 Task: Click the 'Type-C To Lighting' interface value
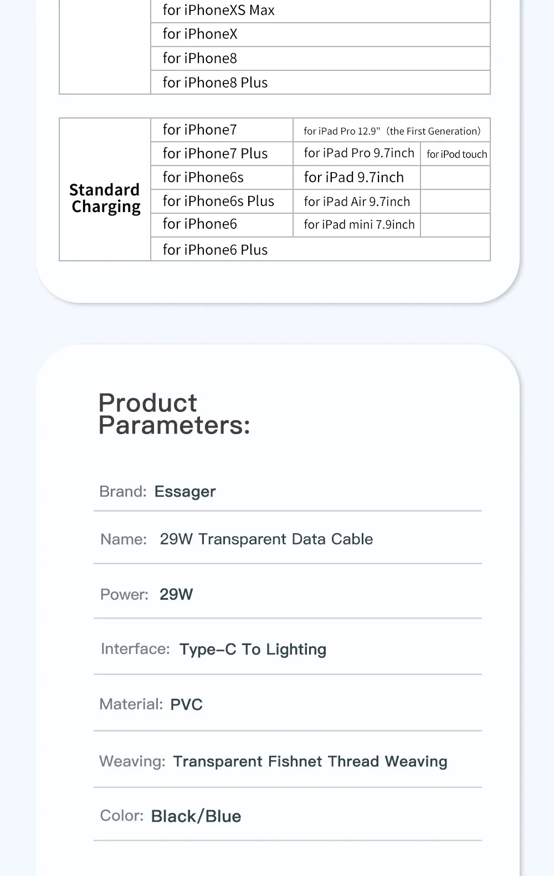tap(253, 650)
